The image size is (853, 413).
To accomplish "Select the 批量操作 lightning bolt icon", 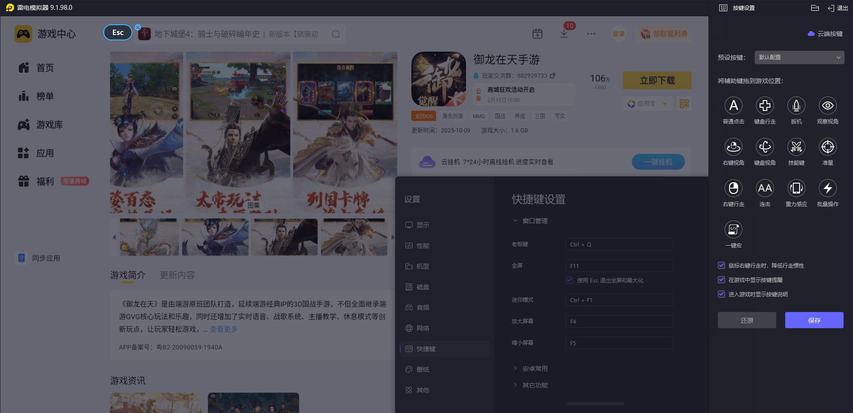I will click(x=827, y=189).
